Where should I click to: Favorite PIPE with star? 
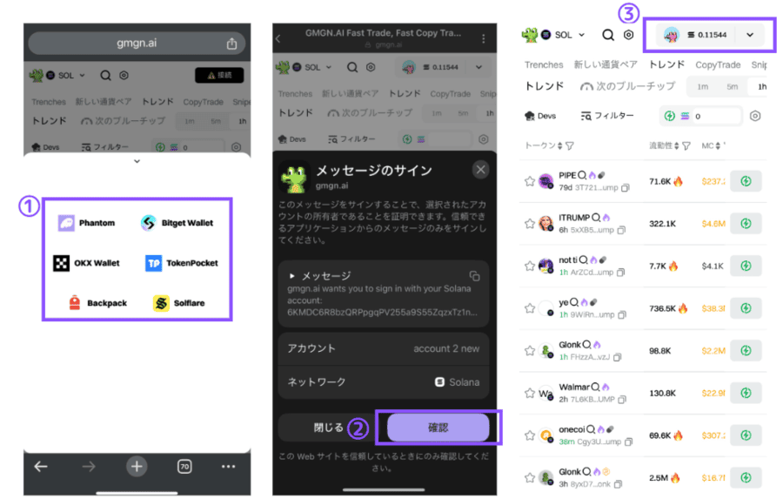[x=529, y=181]
